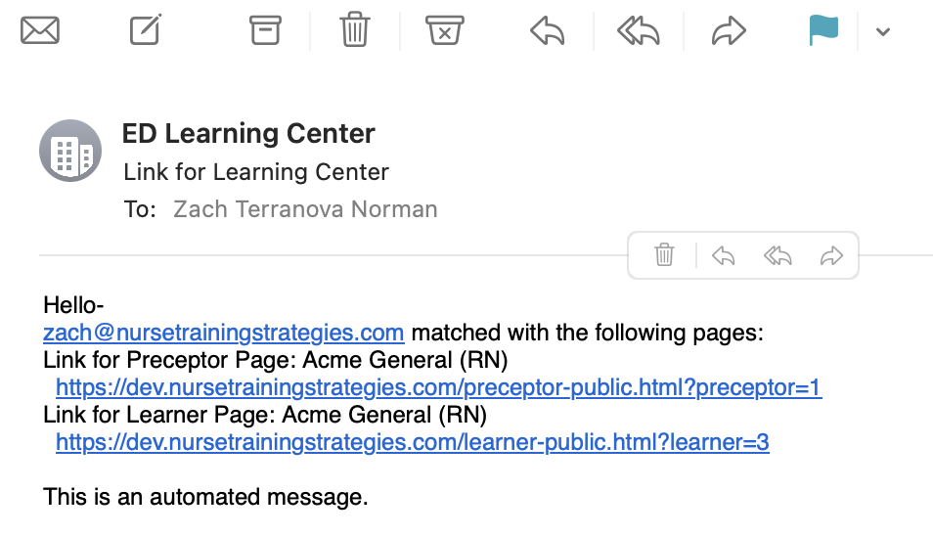Open the learner-public.html link

(x=413, y=442)
